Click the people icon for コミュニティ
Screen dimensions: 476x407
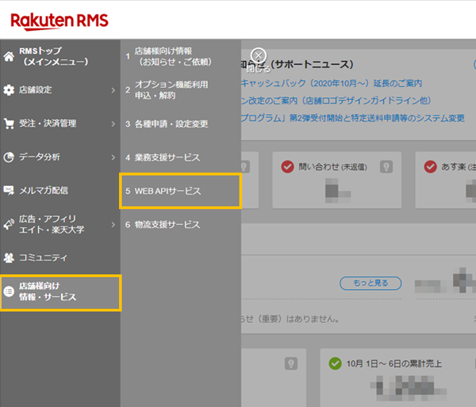(10, 258)
